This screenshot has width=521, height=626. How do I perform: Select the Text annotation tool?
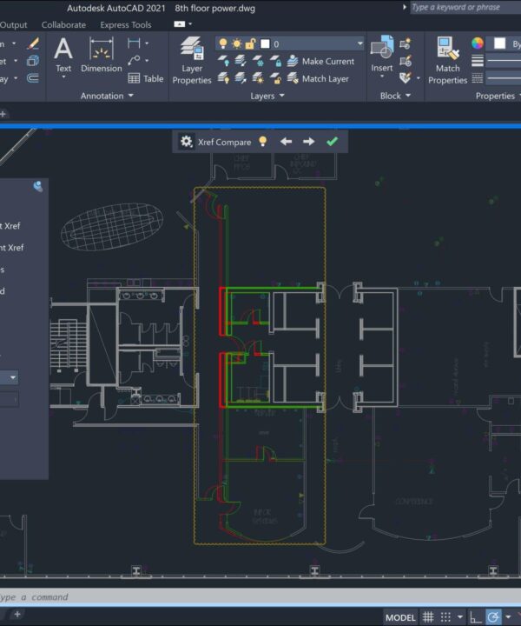(x=63, y=54)
